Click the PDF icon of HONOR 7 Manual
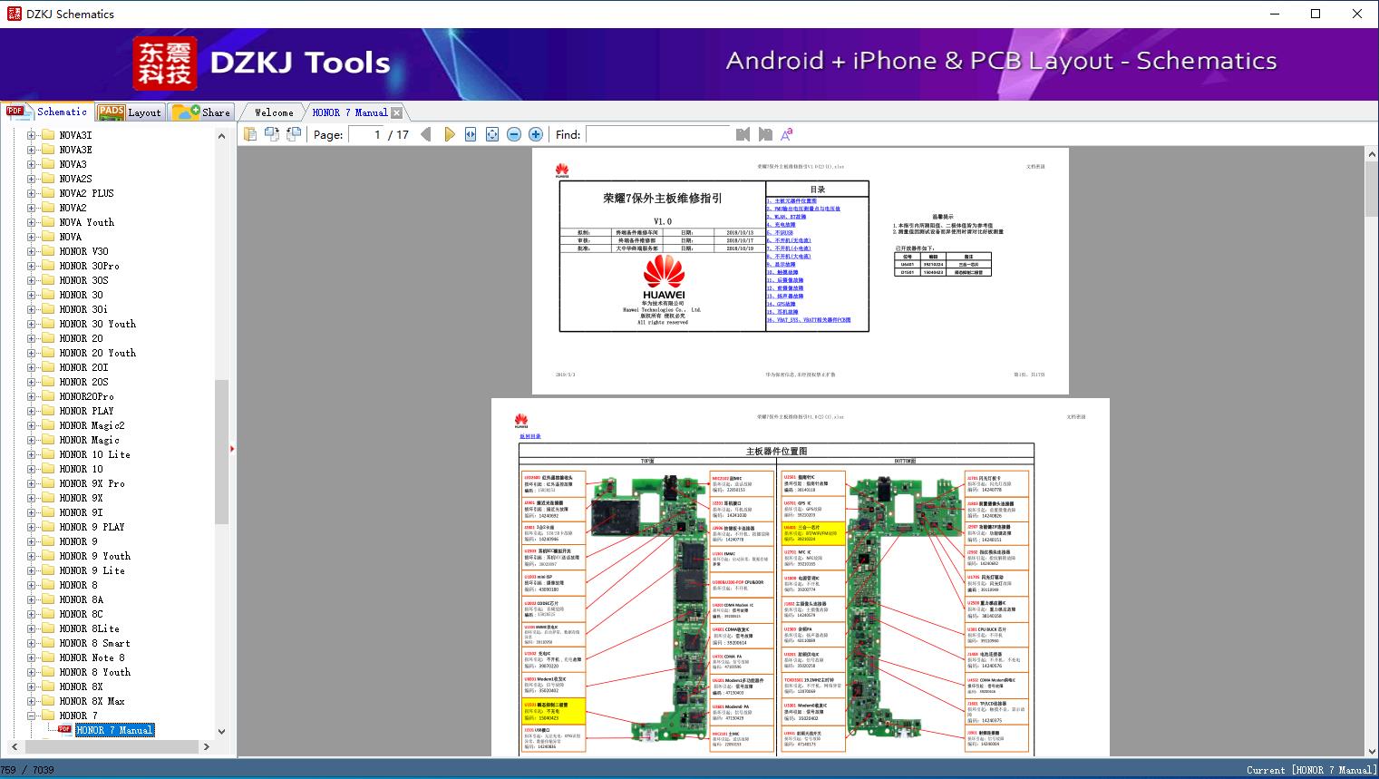This screenshot has width=1379, height=779. coord(64,729)
